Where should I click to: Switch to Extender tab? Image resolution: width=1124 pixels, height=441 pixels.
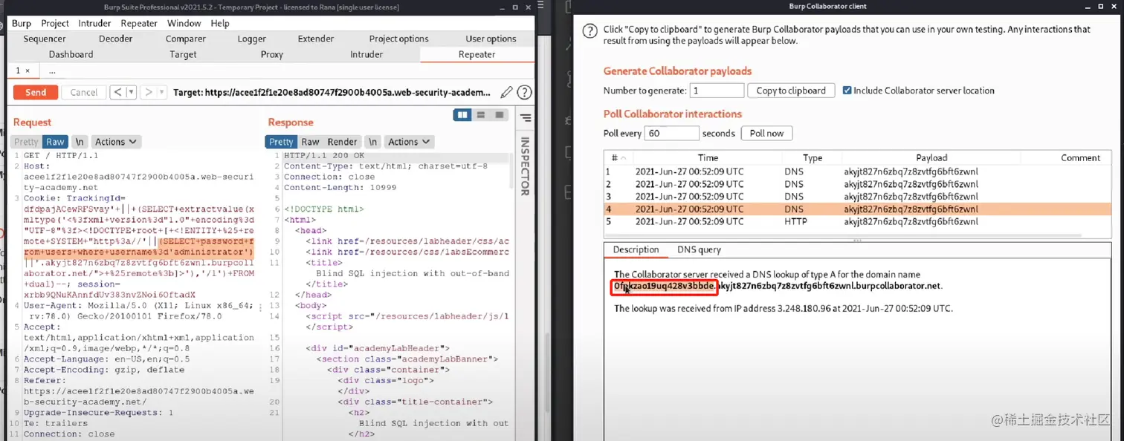click(x=316, y=39)
